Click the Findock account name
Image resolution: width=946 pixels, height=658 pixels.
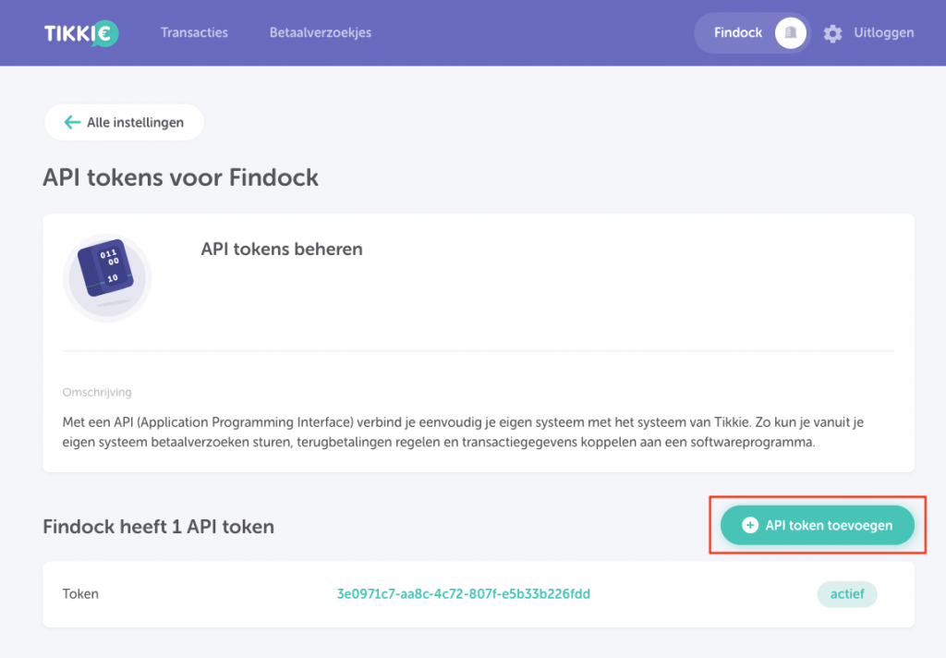pos(737,32)
